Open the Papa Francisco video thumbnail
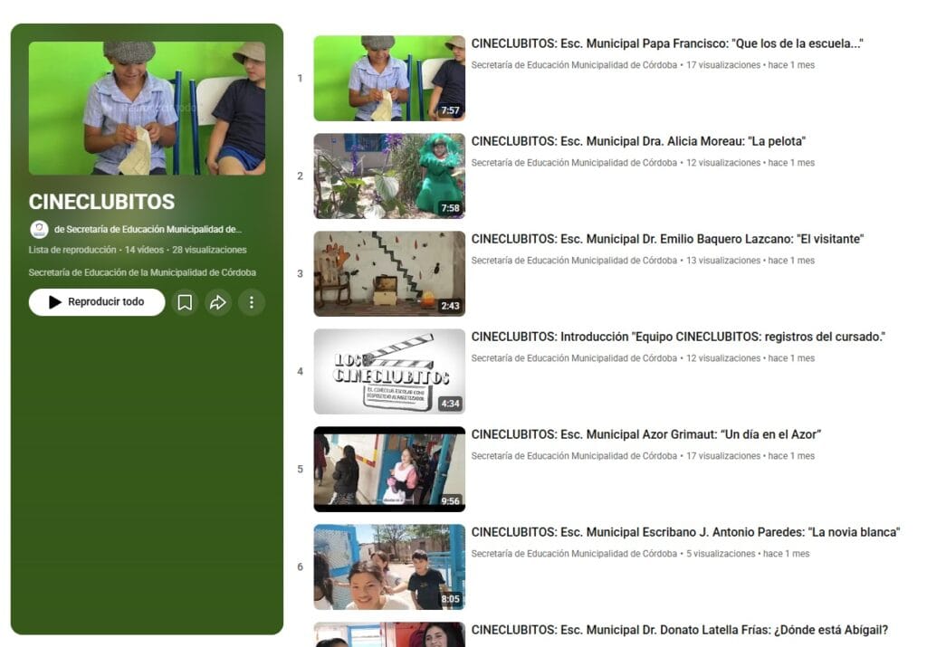Image resolution: width=927 pixels, height=647 pixels. [x=389, y=79]
